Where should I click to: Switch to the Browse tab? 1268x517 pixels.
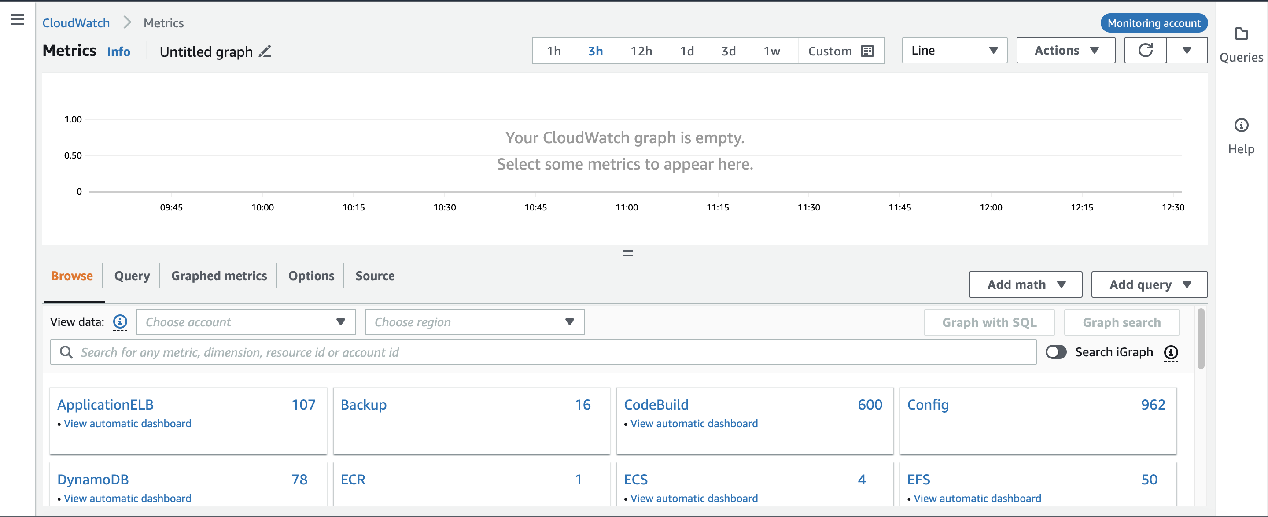[x=72, y=276]
